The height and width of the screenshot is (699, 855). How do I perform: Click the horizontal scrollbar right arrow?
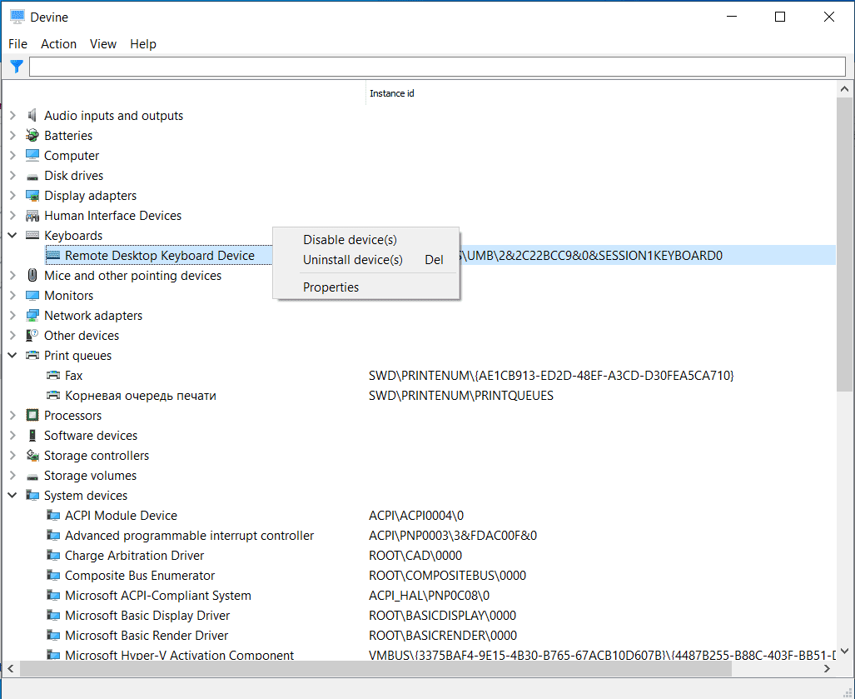[828, 668]
